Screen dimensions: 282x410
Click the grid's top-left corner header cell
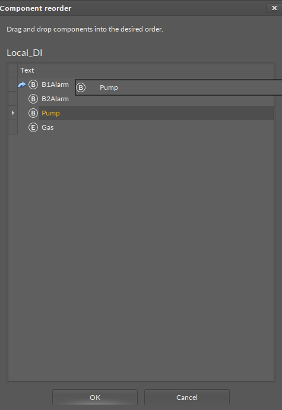click(x=13, y=70)
